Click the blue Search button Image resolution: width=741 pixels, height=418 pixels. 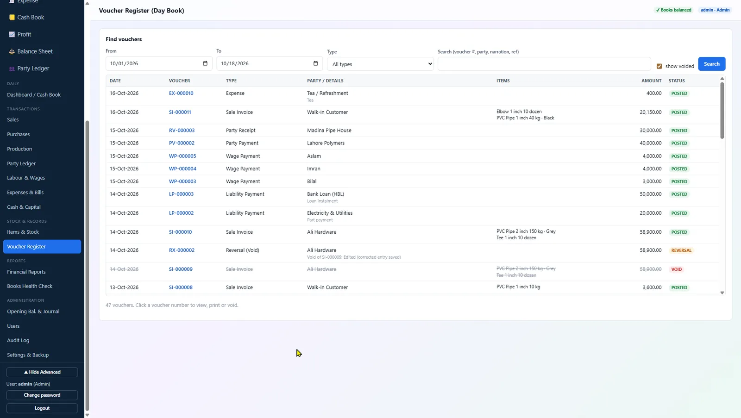[x=712, y=64]
